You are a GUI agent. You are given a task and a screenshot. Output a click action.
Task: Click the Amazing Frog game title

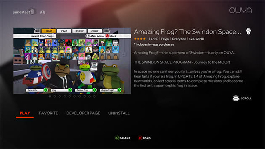coord(188,32)
